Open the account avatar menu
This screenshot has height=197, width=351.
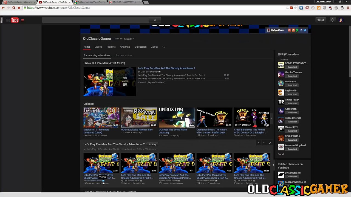click(341, 20)
